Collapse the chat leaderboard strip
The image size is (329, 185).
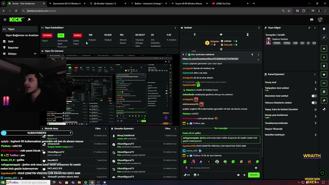[221, 49]
